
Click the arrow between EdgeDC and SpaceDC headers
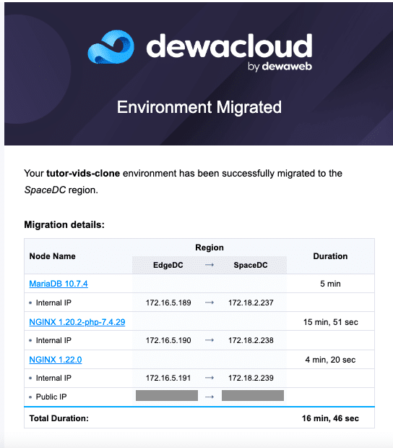210,265
